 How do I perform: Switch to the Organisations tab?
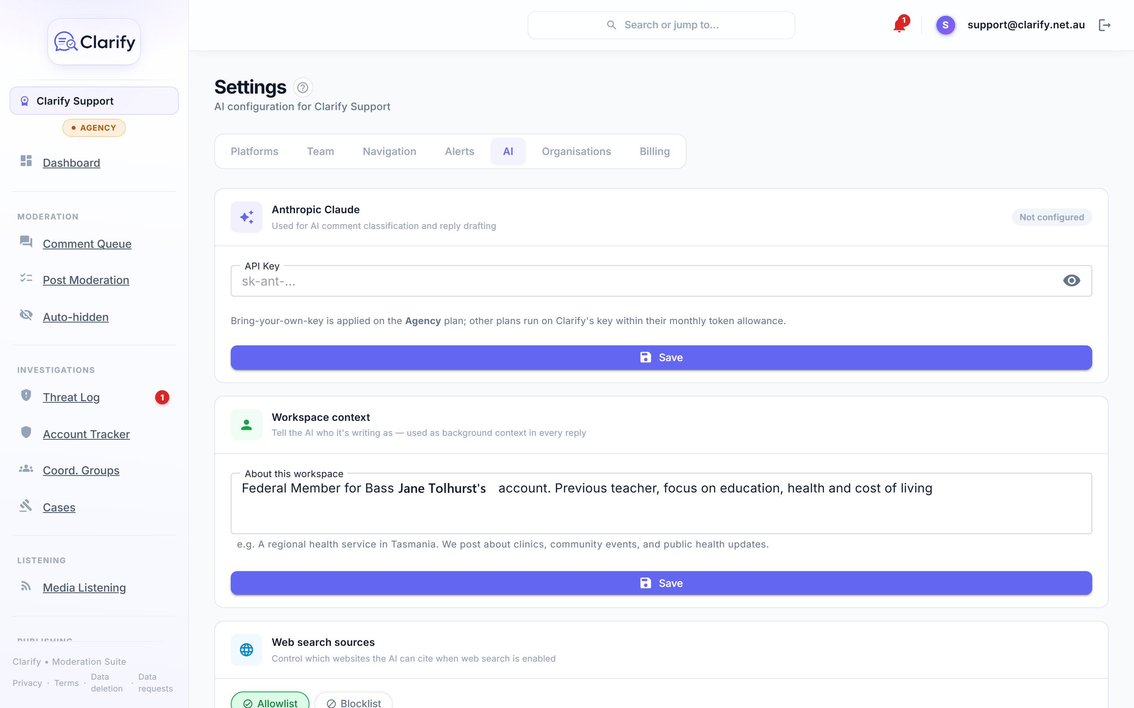click(576, 152)
